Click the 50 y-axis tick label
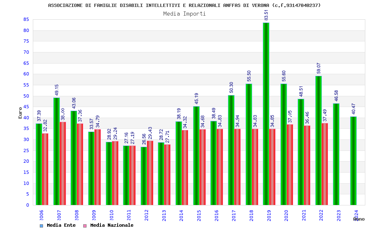The height and width of the screenshot is (246, 369). coord(26,96)
